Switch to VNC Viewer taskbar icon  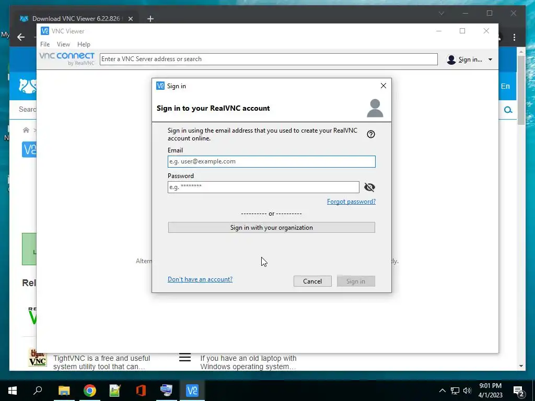click(192, 391)
